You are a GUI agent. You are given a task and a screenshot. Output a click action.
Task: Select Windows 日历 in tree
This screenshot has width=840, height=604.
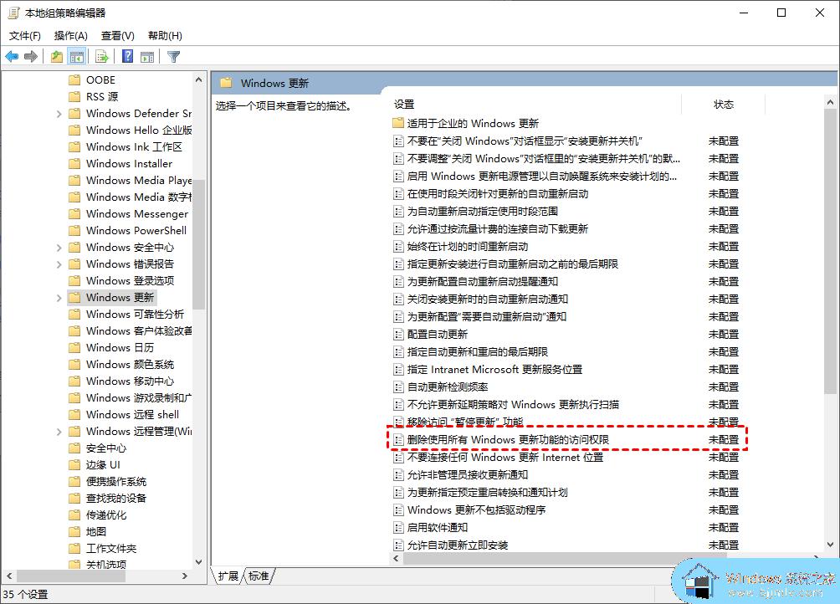pos(120,347)
